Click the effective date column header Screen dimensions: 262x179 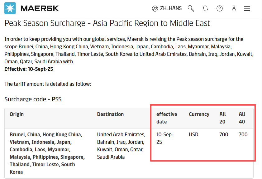(x=167, y=118)
